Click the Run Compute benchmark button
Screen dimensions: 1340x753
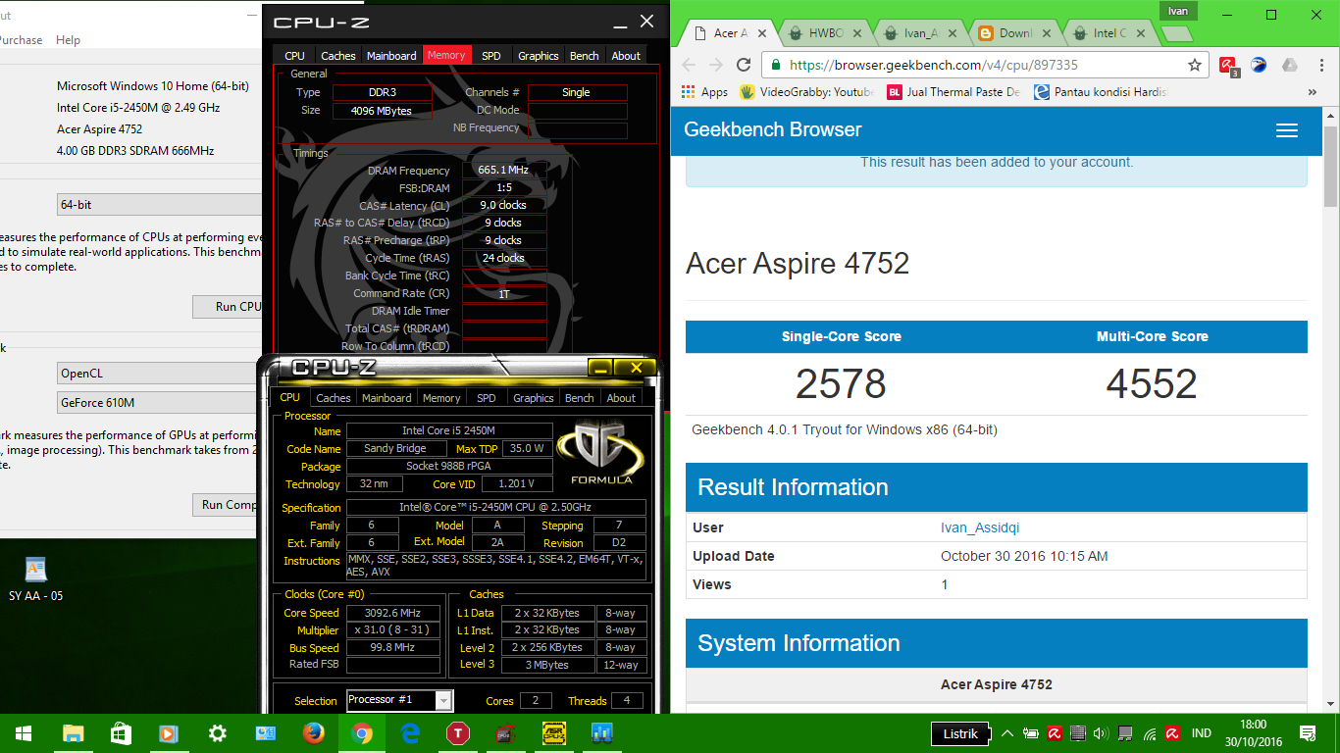pos(229,505)
